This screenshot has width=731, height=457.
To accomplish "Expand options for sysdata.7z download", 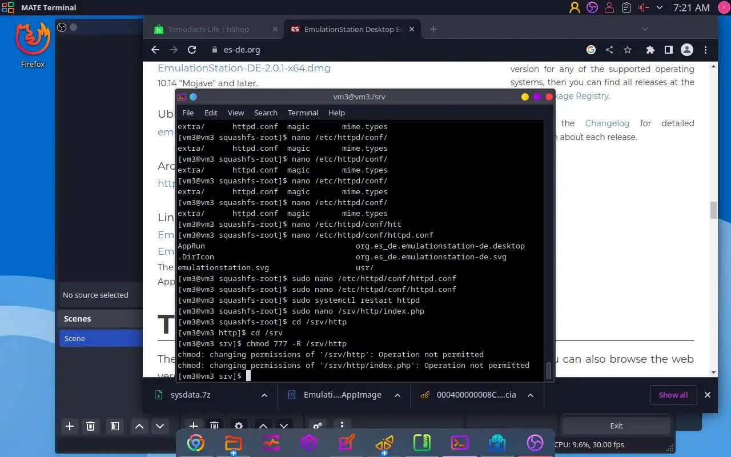I will click(264, 395).
